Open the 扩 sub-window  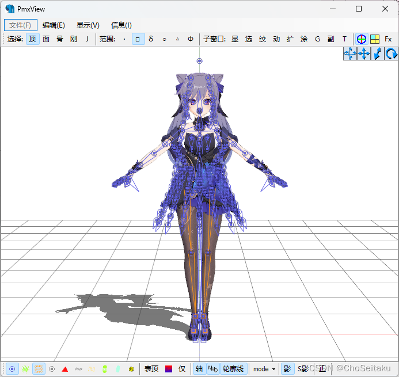tap(290, 39)
